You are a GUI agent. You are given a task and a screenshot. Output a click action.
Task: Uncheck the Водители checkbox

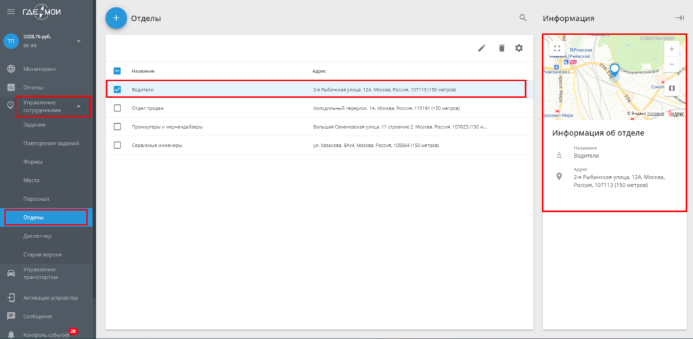[x=117, y=89]
